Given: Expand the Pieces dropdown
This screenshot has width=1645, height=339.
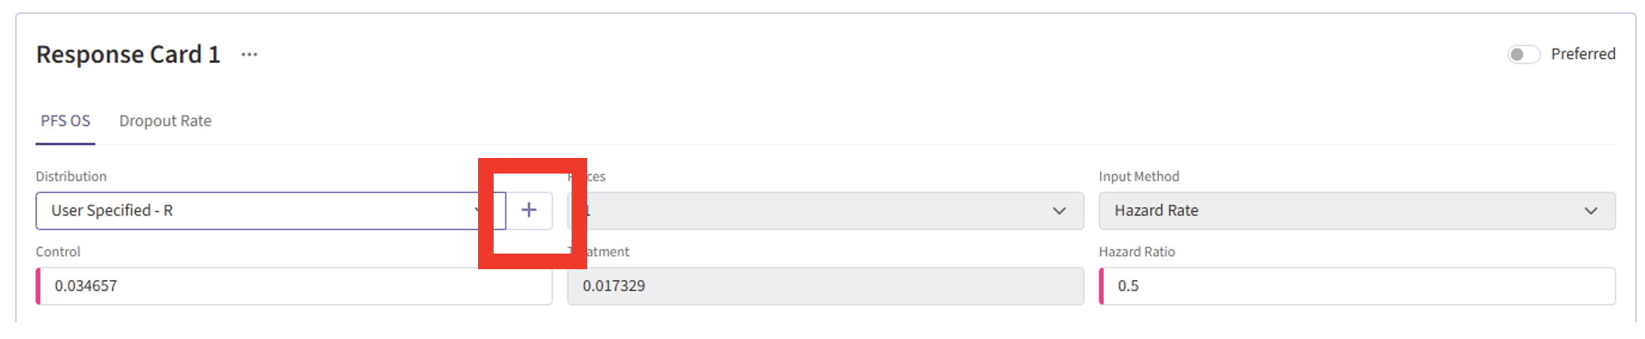Looking at the screenshot, I should coord(814,211).
